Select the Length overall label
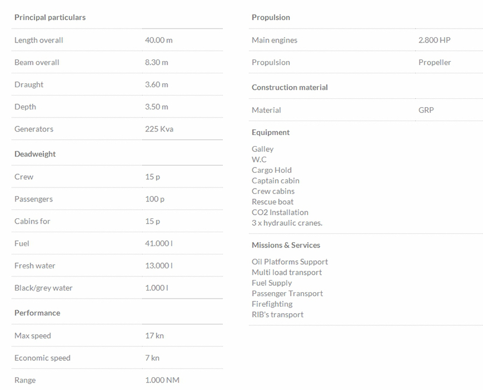483x390 pixels. coord(39,40)
